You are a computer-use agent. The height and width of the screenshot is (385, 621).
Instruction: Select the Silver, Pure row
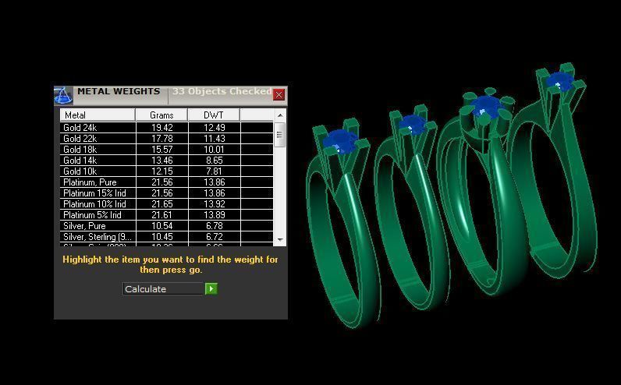[167, 226]
